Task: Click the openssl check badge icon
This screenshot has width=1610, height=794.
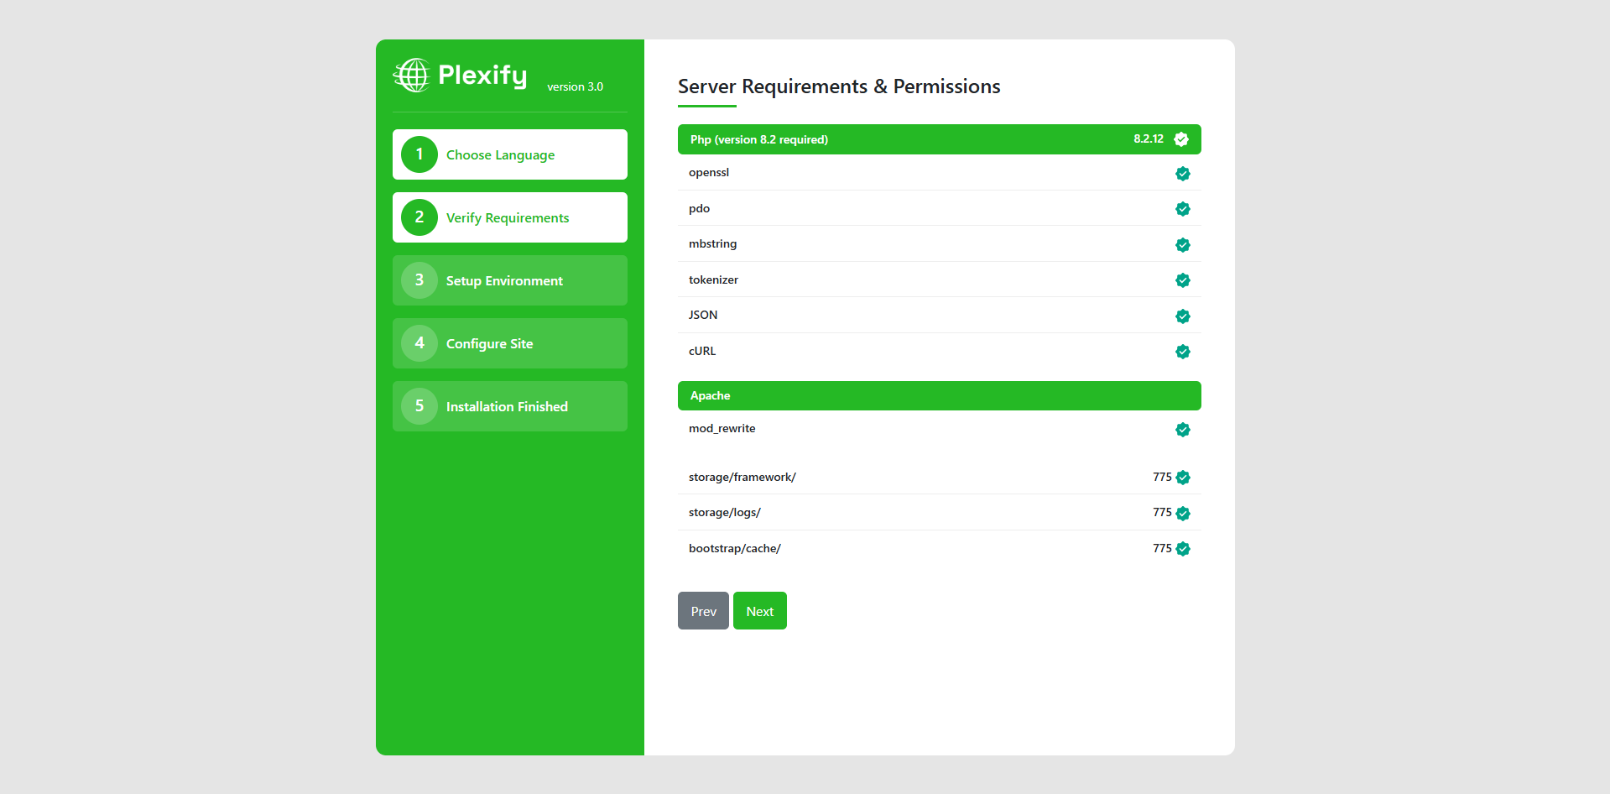Action: click(1182, 174)
